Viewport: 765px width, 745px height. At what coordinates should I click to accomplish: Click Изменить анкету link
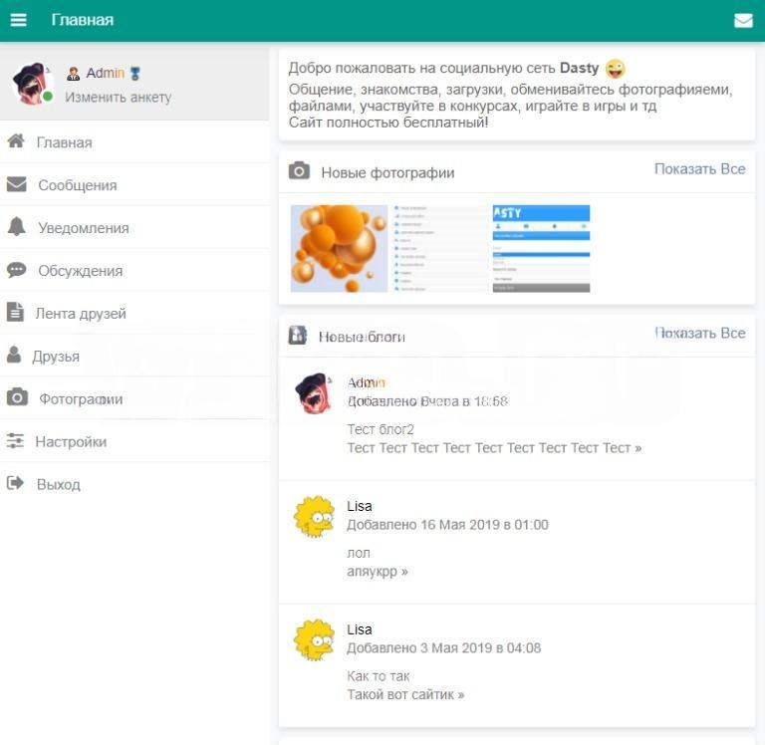pos(118,98)
